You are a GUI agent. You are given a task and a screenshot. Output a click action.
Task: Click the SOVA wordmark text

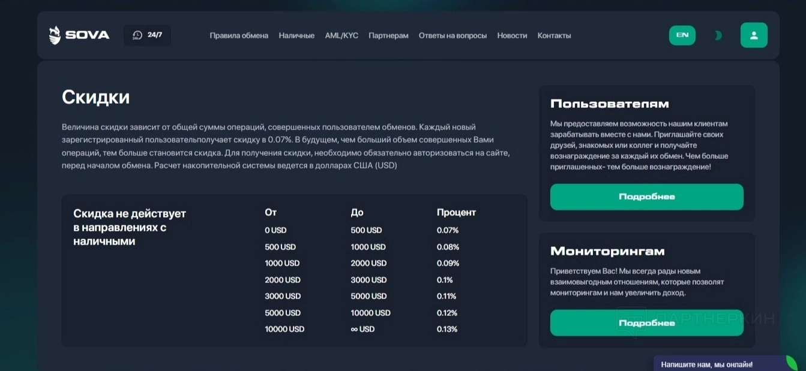coord(88,35)
